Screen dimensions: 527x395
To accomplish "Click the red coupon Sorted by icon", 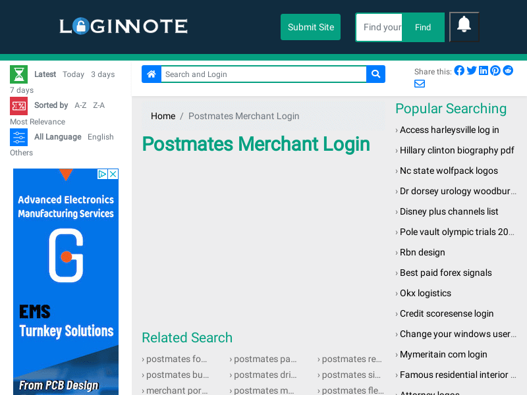I will coord(19,106).
